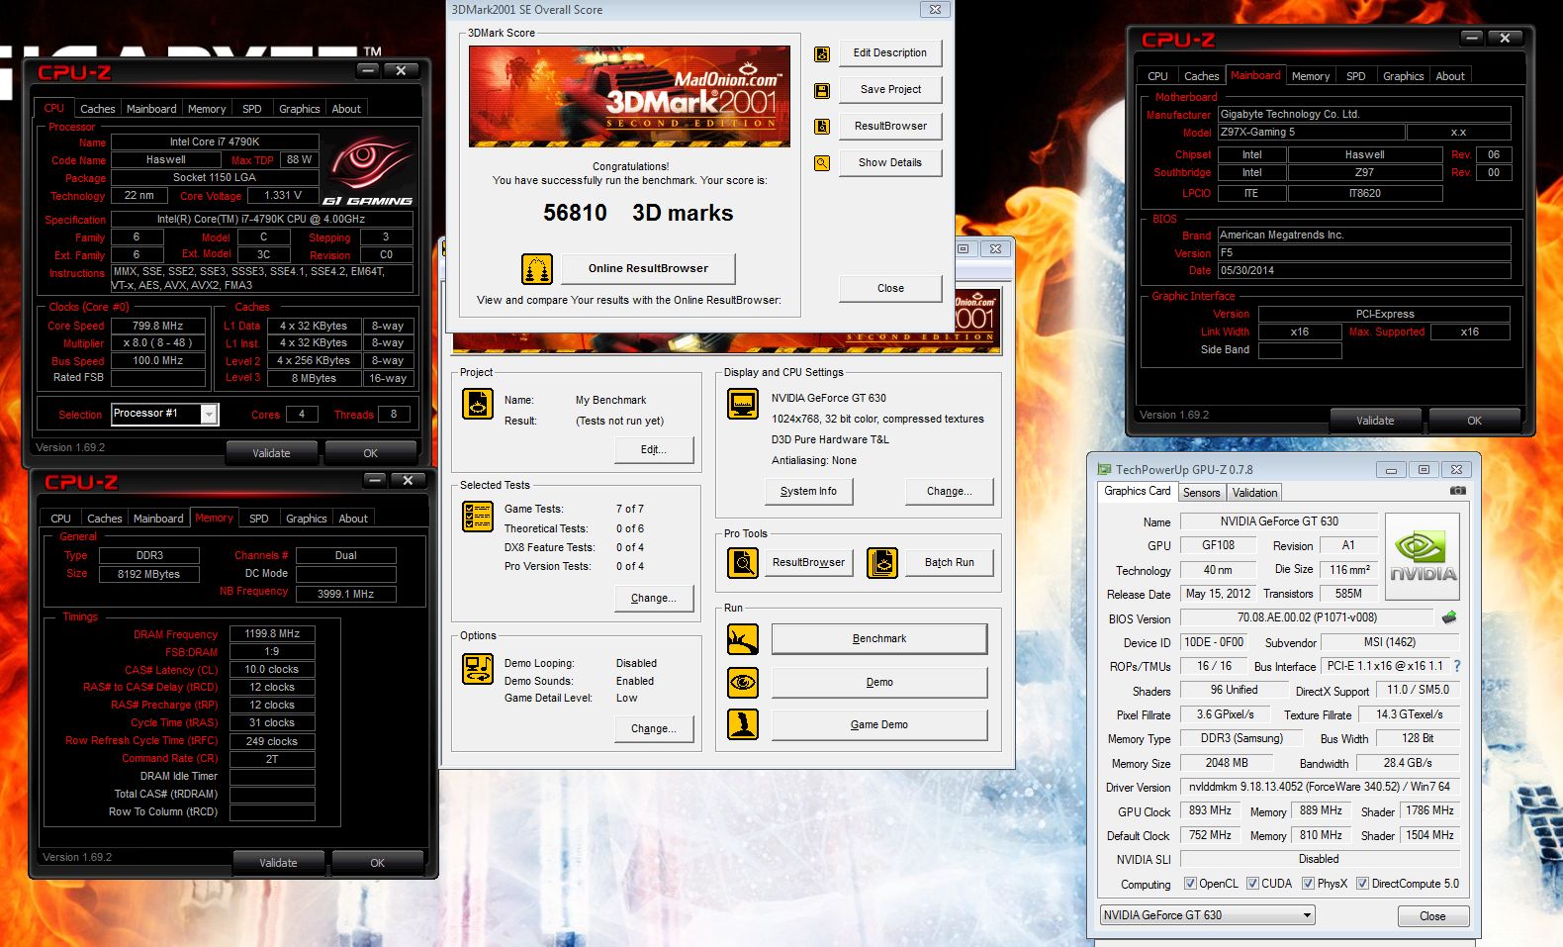The width and height of the screenshot is (1563, 947).
Task: Open the NVIDIA GeForce GT 630 card dropdown
Action: click(x=1207, y=915)
